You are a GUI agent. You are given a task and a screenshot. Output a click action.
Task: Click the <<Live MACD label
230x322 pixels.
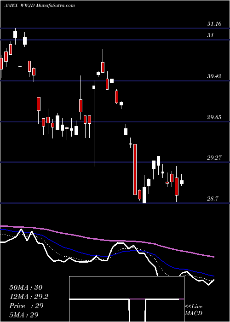[194, 310]
